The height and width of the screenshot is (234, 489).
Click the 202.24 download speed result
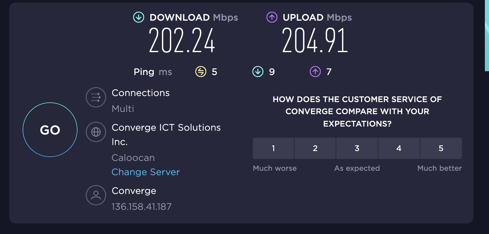pos(182,40)
